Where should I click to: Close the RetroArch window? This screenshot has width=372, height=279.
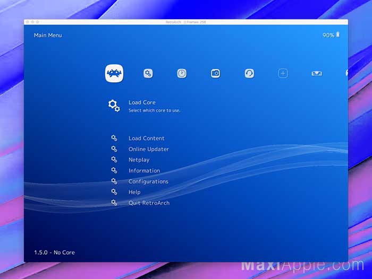[28, 22]
